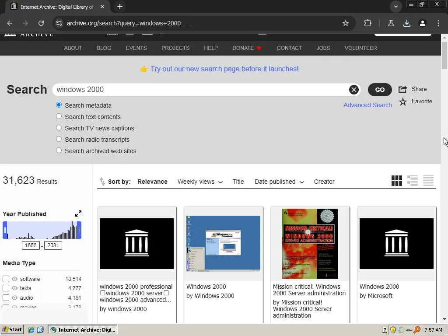Click the Windows Start button
448x336 pixels.
point(12,330)
